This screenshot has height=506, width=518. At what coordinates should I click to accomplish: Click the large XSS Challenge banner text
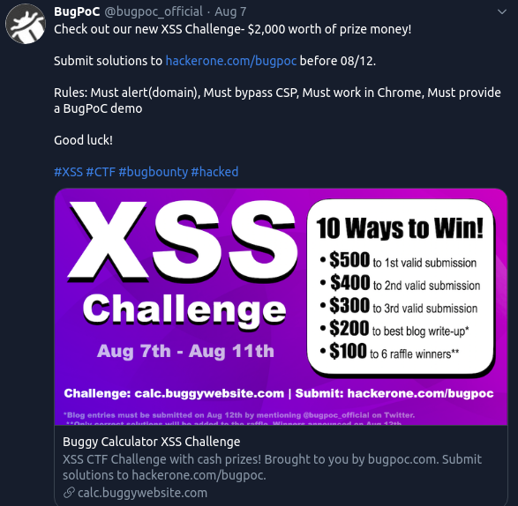184,263
